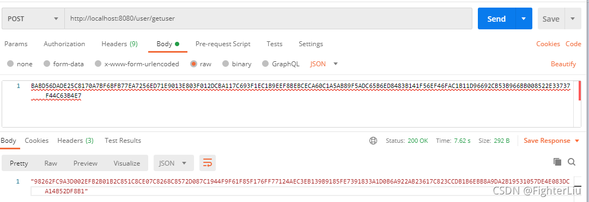Switch to the Params tab
Image resolution: width=589 pixels, height=202 pixels.
coord(16,44)
